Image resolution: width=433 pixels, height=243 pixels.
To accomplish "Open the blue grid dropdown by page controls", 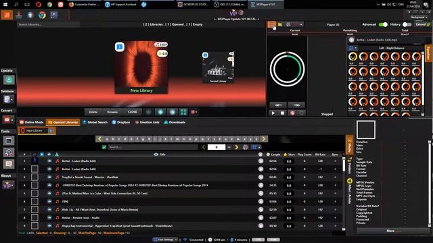I will (x=256, y=147).
